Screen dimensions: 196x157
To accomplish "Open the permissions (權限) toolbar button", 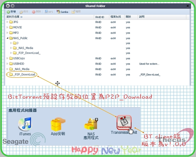I will pyautogui.click(x=76, y=12).
